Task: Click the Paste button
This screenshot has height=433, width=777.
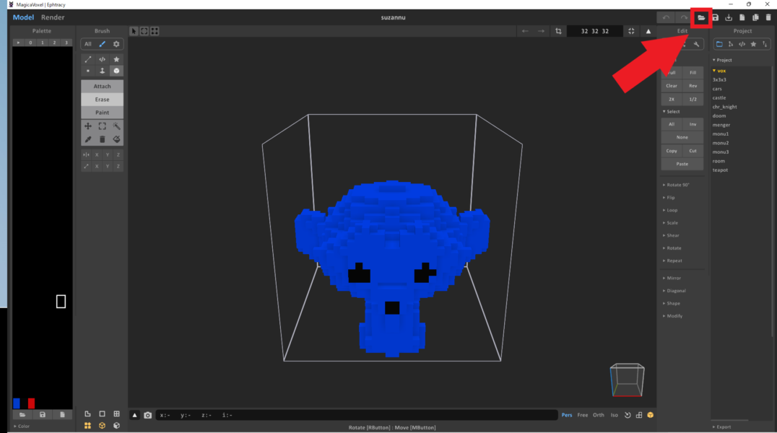Action: 682,164
